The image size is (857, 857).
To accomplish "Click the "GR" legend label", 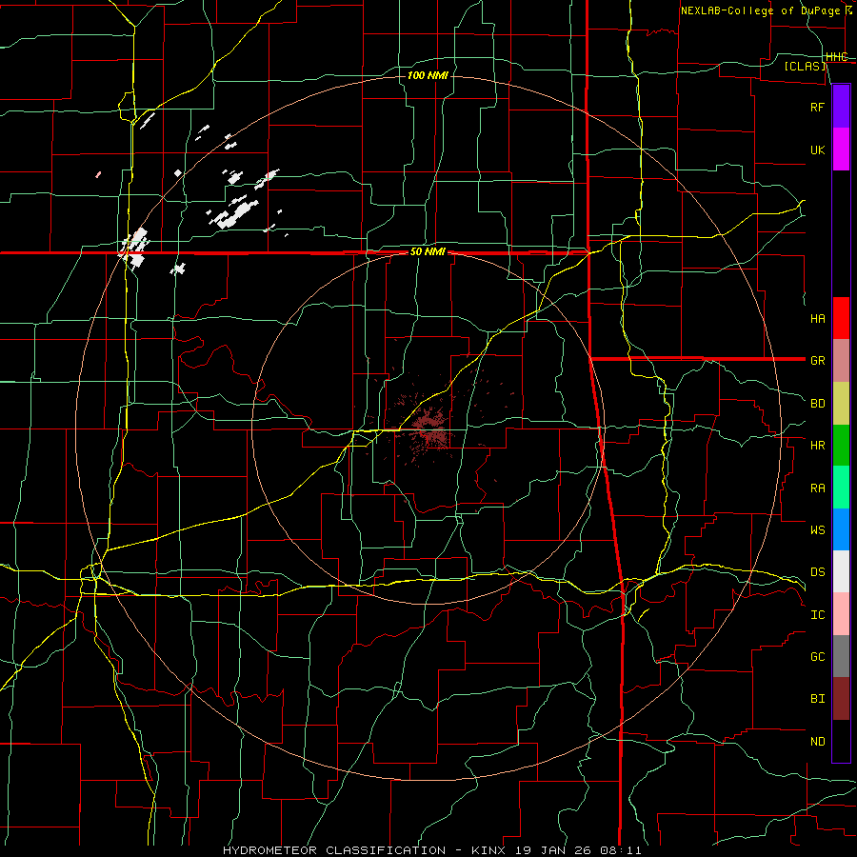I will pos(818,361).
